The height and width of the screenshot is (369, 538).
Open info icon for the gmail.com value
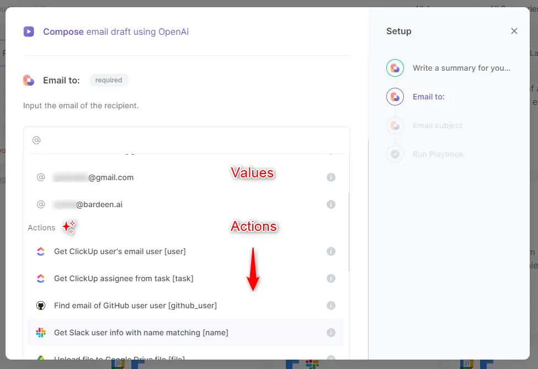(x=331, y=177)
